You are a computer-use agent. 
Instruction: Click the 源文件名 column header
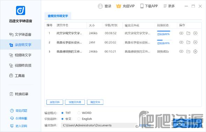[x=62, y=25]
